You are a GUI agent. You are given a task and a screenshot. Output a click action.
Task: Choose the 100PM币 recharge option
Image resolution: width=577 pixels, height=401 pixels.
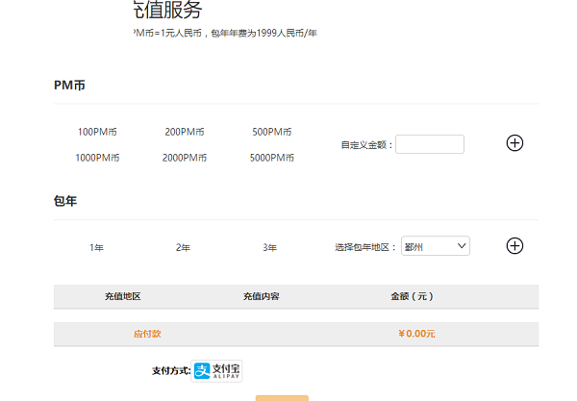97,132
